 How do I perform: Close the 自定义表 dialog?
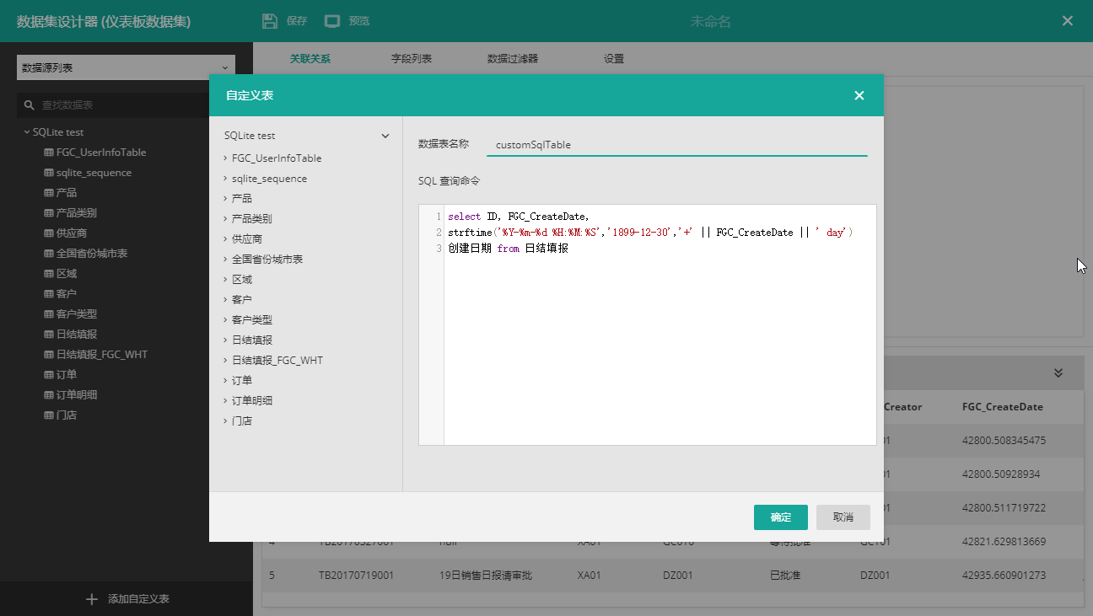click(859, 95)
